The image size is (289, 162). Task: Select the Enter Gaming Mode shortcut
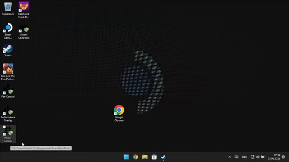coord(8,31)
